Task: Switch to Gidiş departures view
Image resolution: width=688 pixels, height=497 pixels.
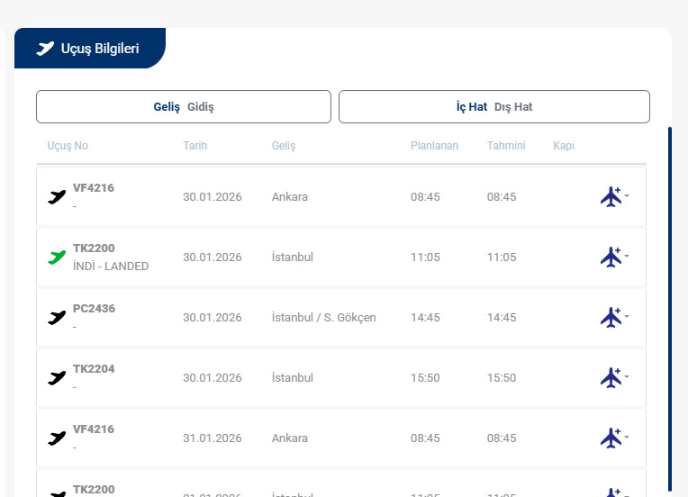Action: click(x=200, y=107)
